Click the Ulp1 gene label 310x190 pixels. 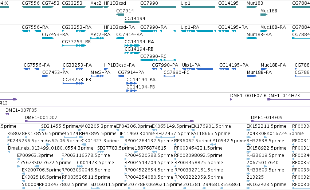tap(185, 3)
